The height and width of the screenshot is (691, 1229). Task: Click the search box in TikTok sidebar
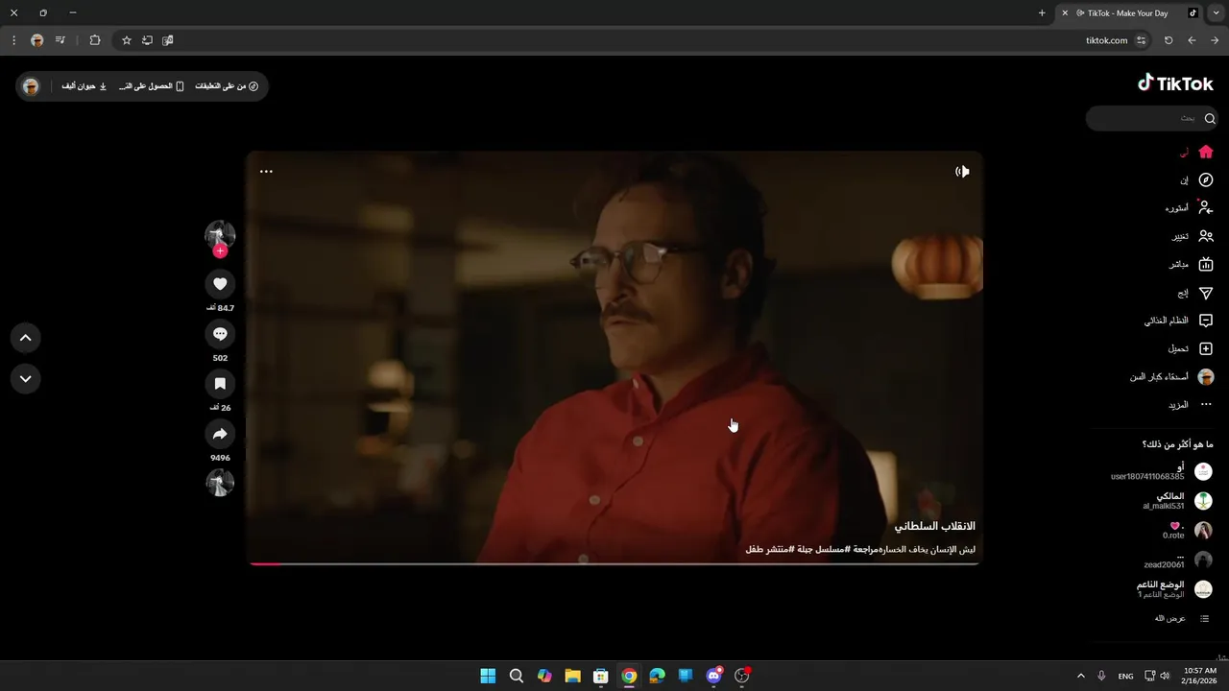1152,118
